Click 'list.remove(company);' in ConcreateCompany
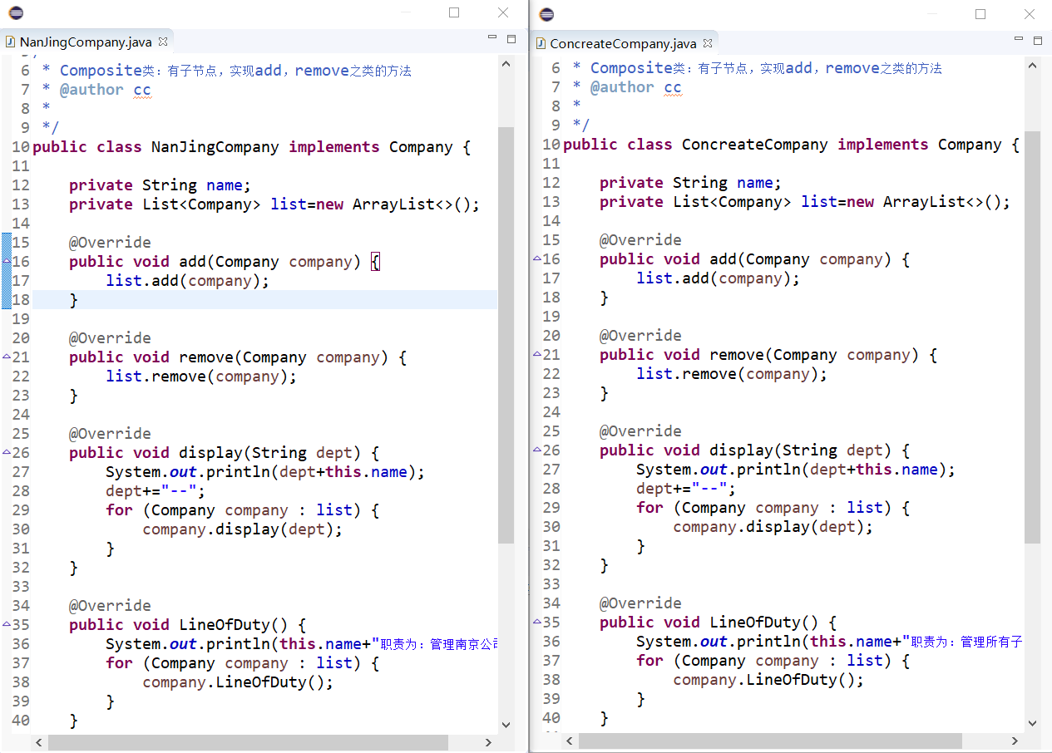 (732, 374)
